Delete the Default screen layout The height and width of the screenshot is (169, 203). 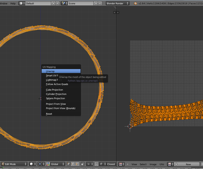tap(57, 3)
